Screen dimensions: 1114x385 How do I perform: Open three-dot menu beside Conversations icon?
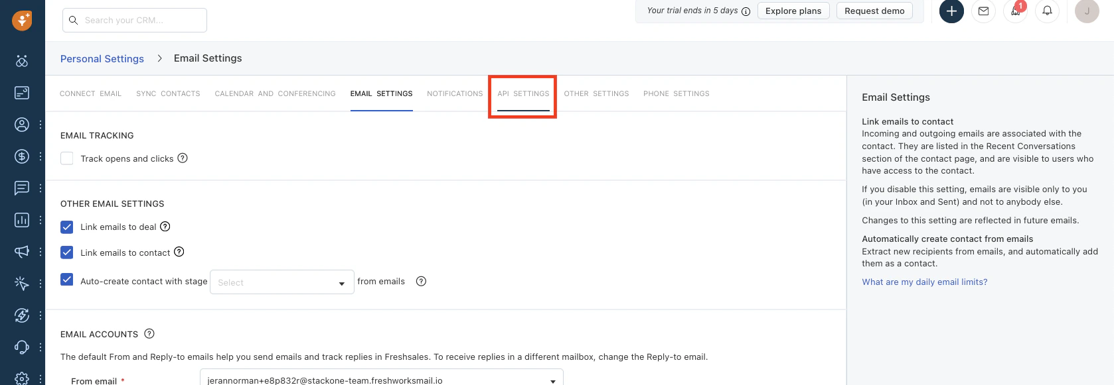coord(40,188)
